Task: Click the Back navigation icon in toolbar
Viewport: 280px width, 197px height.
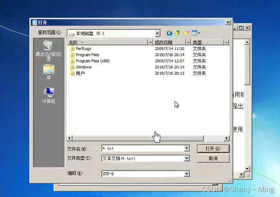Action: click(169, 33)
